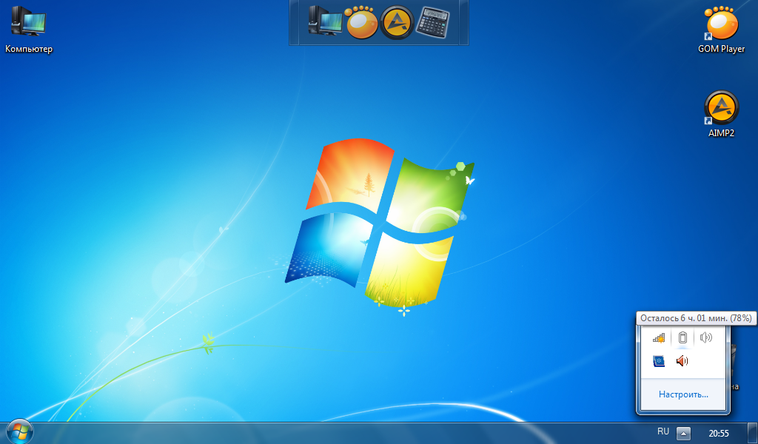This screenshot has height=444, width=758.
Task: Open the red speaker audio icon
Action: pos(682,361)
